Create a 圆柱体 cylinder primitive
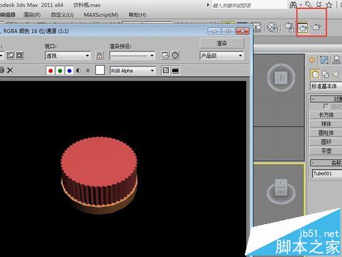Viewport: 342px width, 257px height. click(x=326, y=133)
